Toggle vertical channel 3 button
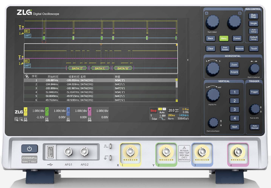 (235, 110)
